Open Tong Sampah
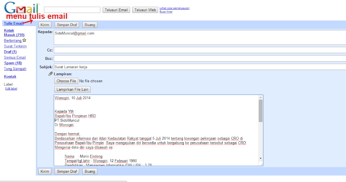The image size is (346, 182). pos(15,69)
